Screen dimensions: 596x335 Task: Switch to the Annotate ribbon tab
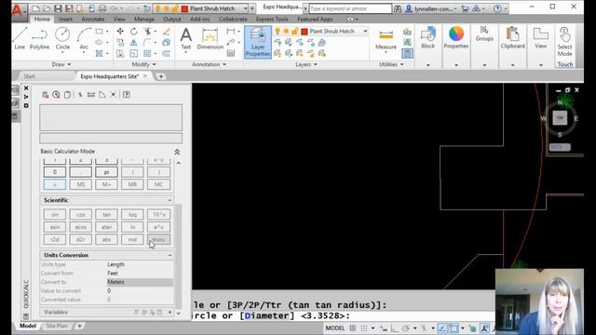(x=93, y=19)
